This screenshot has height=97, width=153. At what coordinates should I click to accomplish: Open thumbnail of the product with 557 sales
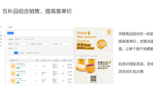pos(13,66)
